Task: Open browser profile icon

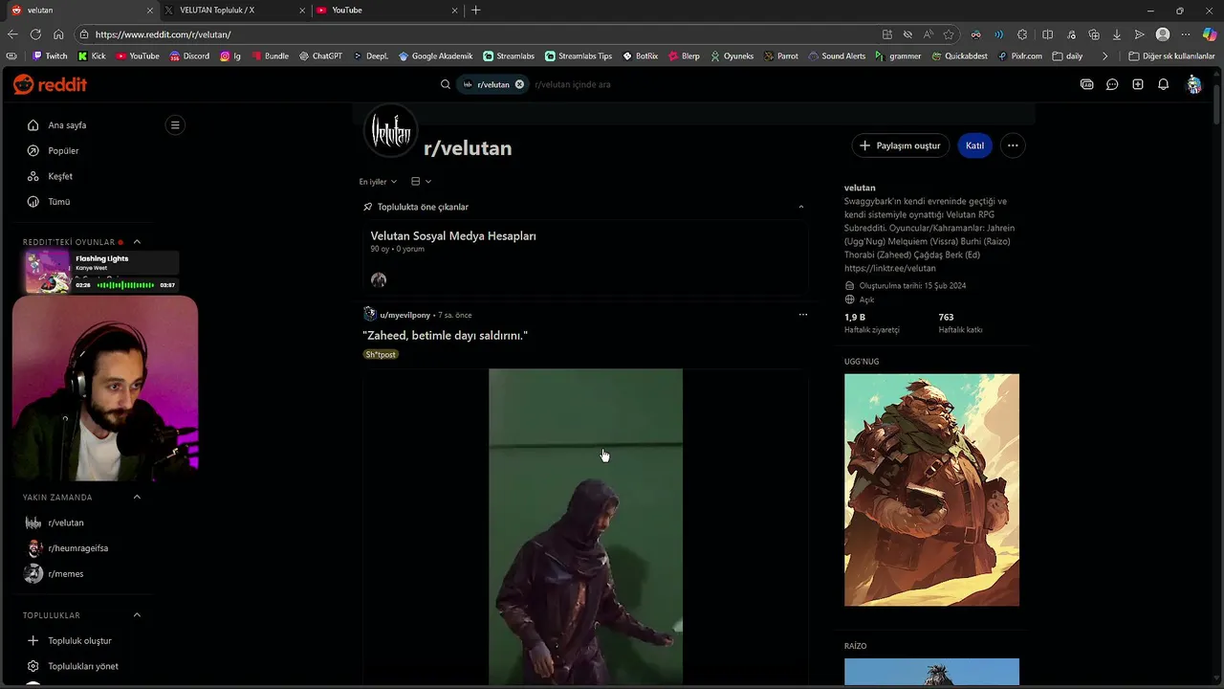Action: [1163, 34]
